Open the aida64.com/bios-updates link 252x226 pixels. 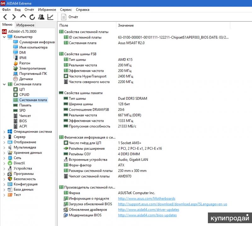click(147, 215)
